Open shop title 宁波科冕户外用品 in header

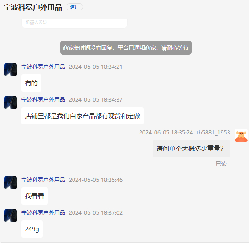click(x=33, y=7)
